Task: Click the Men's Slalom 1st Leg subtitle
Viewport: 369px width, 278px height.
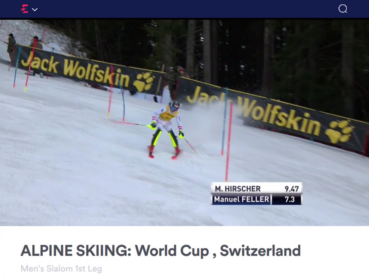Action: [61, 269]
